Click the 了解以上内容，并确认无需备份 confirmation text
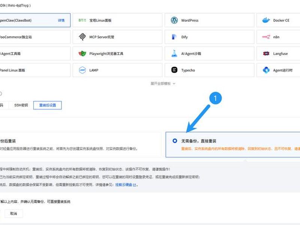The width and height of the screenshot is (300, 225). point(35,202)
